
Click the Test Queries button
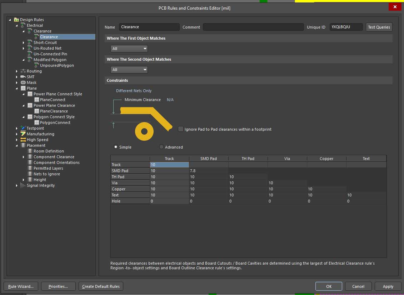[379, 27]
